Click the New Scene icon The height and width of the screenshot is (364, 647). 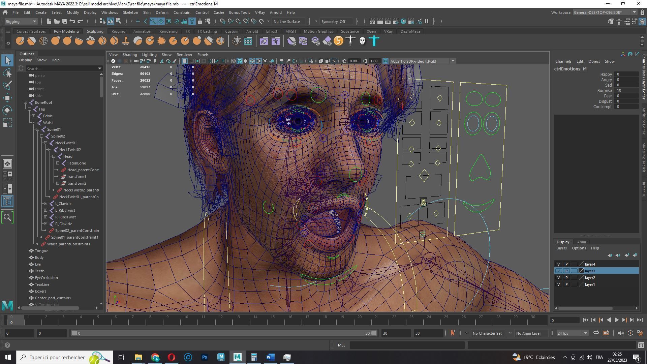(x=49, y=21)
